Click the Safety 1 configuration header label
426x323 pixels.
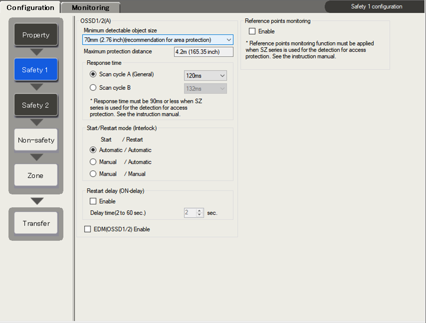tap(376, 6)
